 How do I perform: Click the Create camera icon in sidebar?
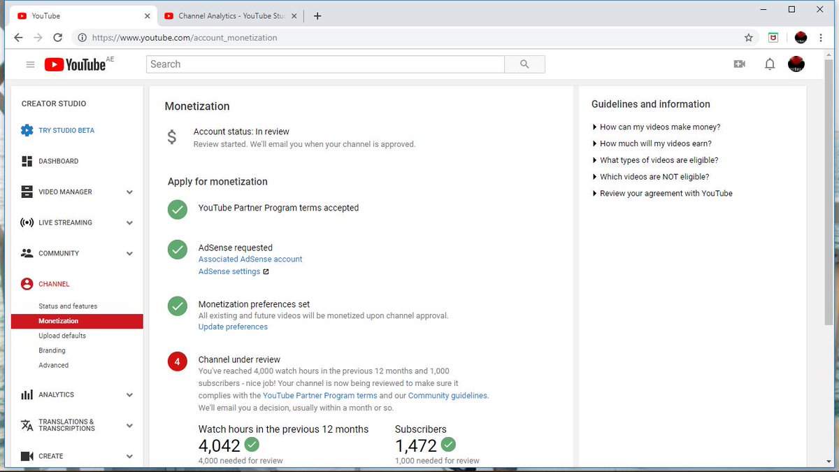tap(27, 456)
